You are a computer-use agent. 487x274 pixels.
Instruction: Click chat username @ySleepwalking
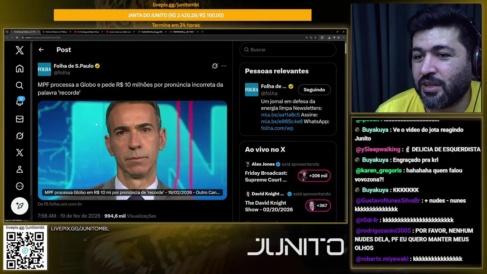click(x=378, y=149)
